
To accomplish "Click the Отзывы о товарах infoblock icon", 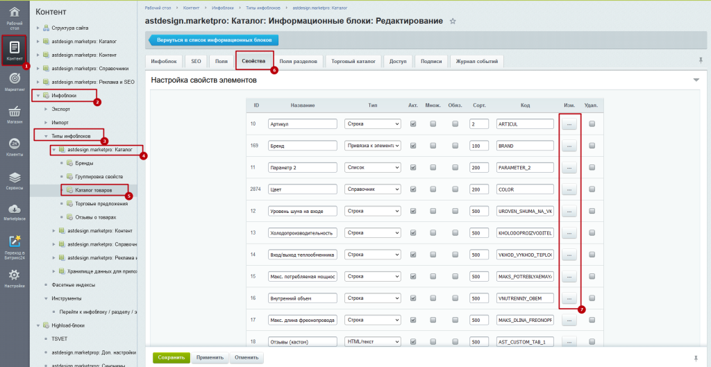I will [69, 217].
